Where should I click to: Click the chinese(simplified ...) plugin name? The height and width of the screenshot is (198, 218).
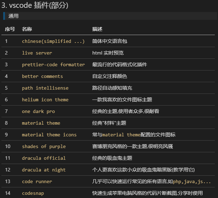(53, 41)
